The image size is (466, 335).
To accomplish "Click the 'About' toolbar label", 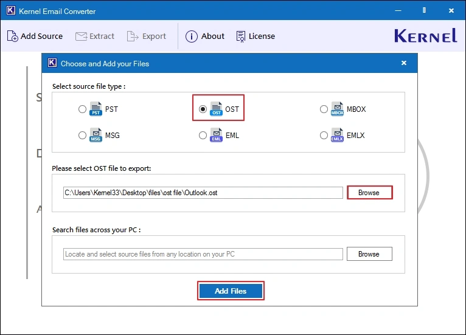I will pos(213,36).
